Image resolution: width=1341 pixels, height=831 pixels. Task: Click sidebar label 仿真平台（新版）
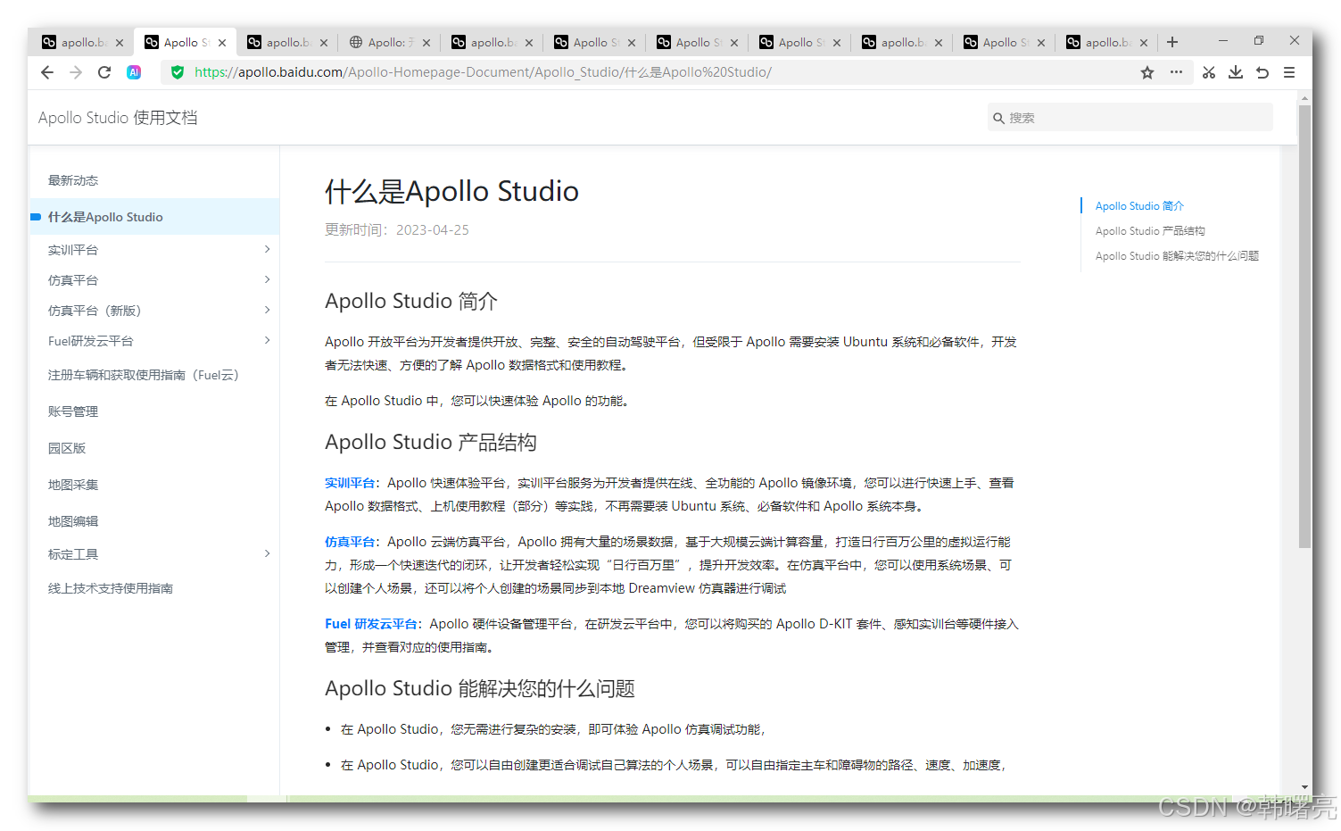coord(95,311)
